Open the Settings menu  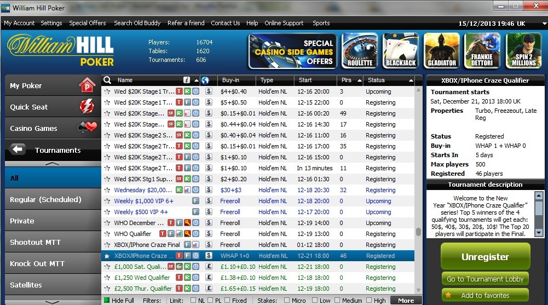coord(51,23)
